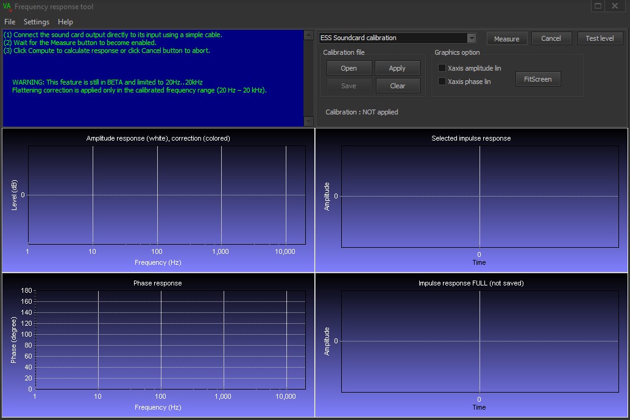Click the VA application icon in title bar
Viewport: 630px width, 420px height.
coord(7,7)
